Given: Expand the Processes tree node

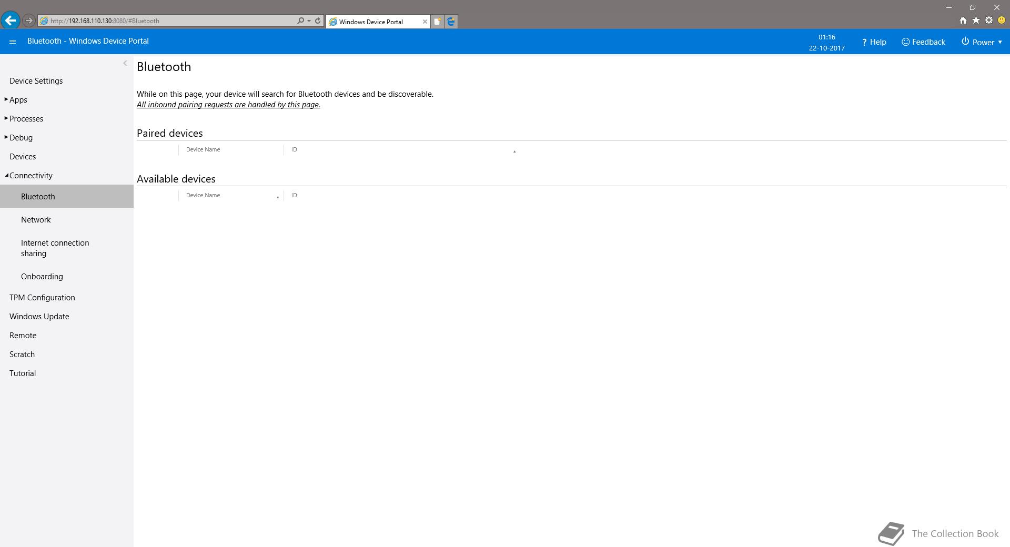Looking at the screenshot, I should coord(6,118).
